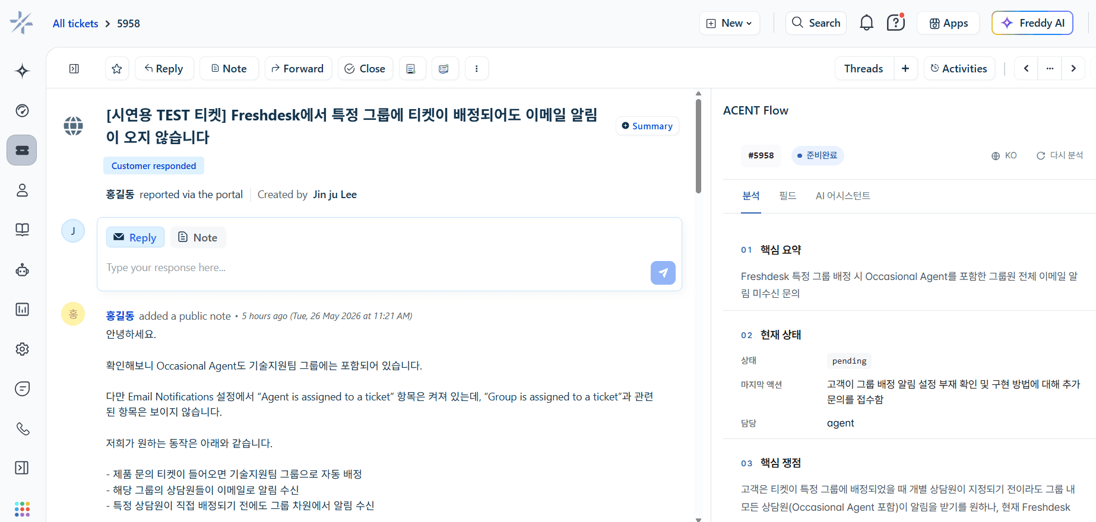Click the conversation vertical scrollbar
1096x522 pixels.
pos(698,145)
